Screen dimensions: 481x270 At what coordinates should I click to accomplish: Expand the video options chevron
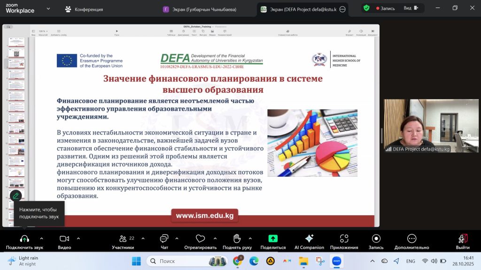click(78, 238)
